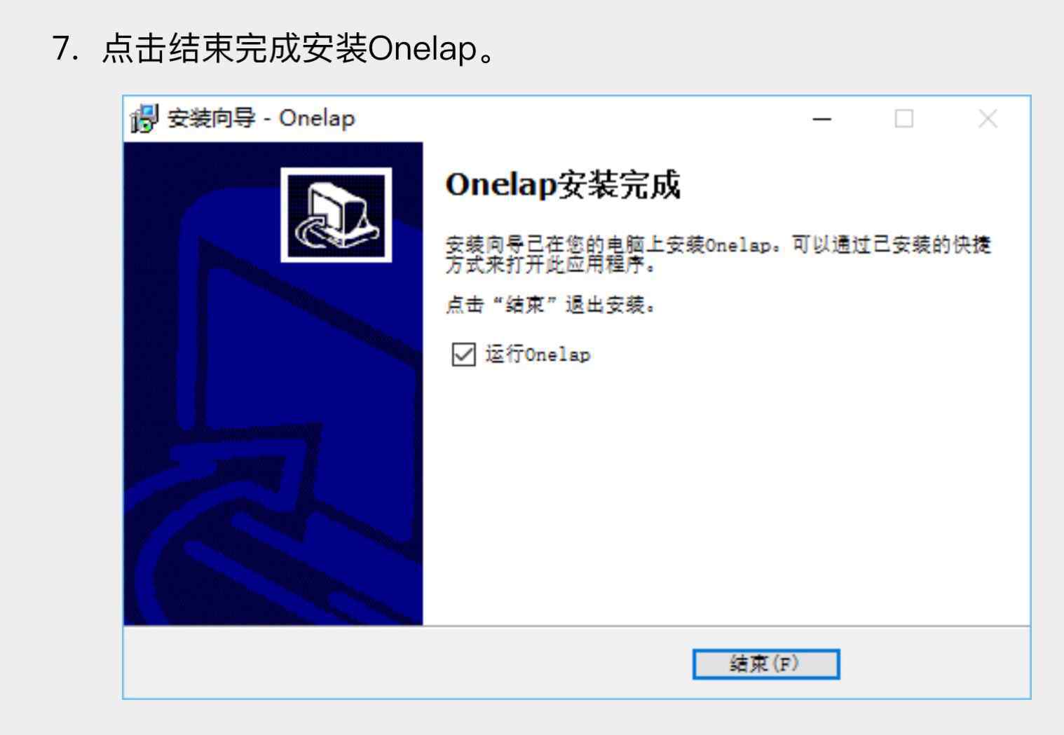The image size is (1064, 735).
Task: Click the empty white area below the checkbox
Action: (x=726, y=490)
